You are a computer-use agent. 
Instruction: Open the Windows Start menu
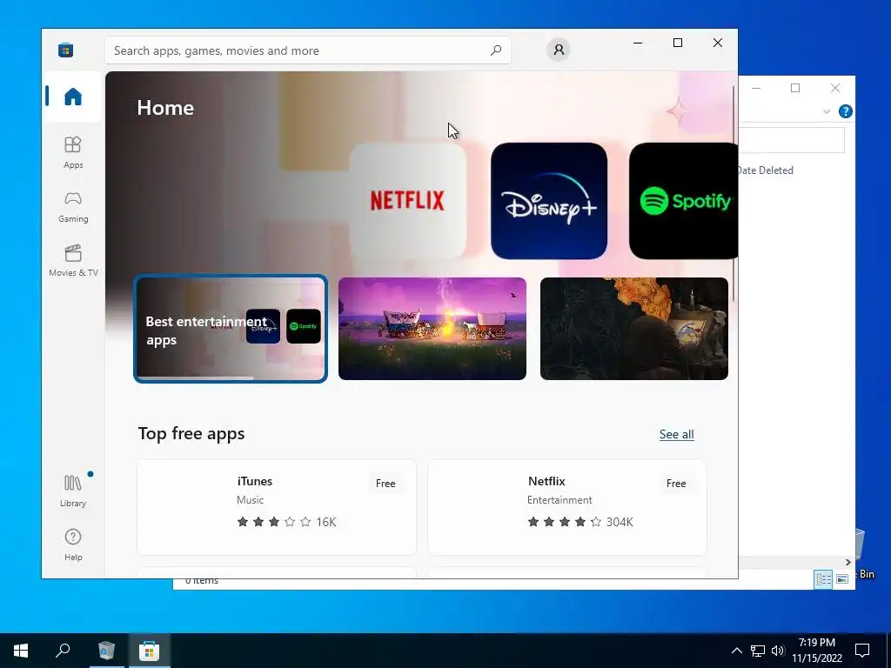(x=21, y=651)
